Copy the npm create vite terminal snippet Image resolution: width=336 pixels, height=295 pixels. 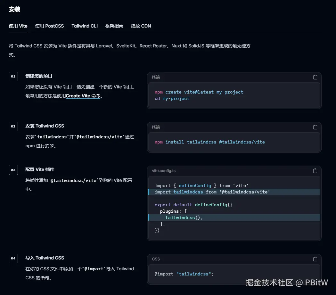click(x=315, y=77)
